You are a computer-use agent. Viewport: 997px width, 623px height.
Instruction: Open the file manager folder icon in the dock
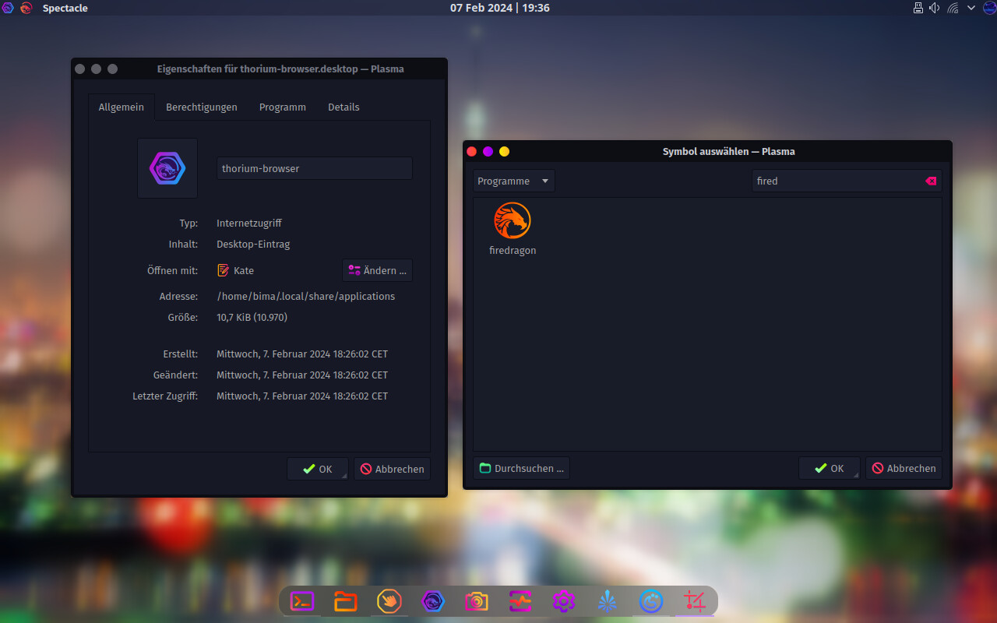346,601
